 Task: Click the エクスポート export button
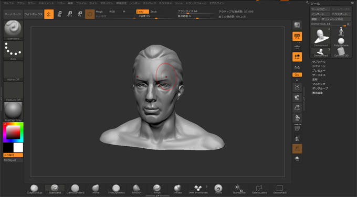(341, 14)
